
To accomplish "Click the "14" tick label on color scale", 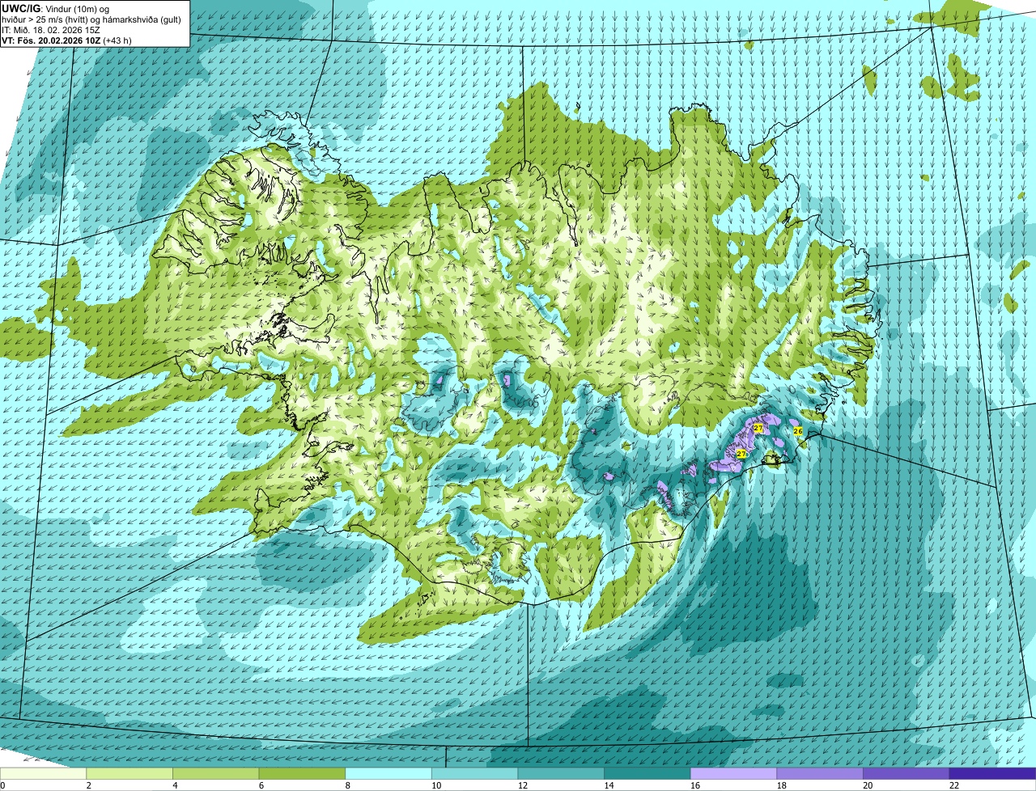I will (x=609, y=785).
